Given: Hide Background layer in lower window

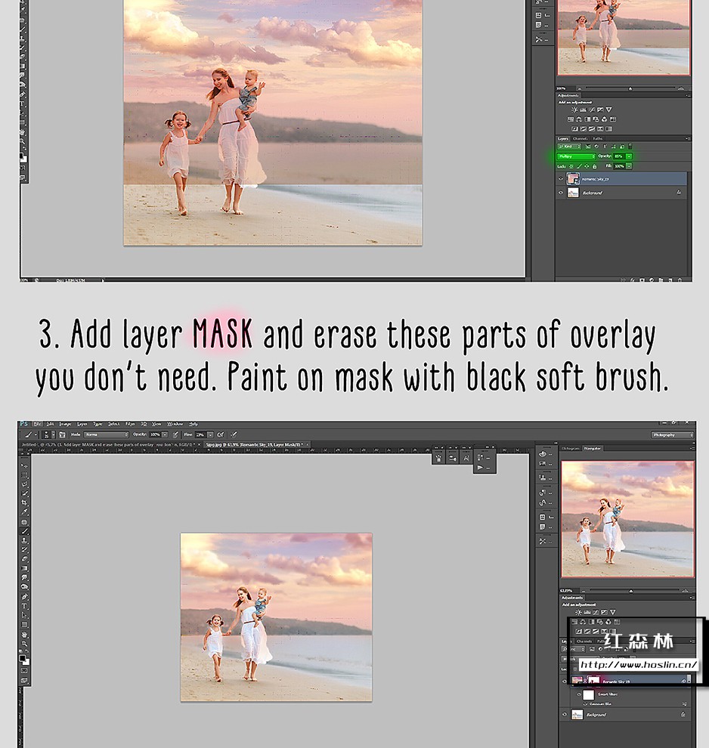Looking at the screenshot, I should pos(565,715).
